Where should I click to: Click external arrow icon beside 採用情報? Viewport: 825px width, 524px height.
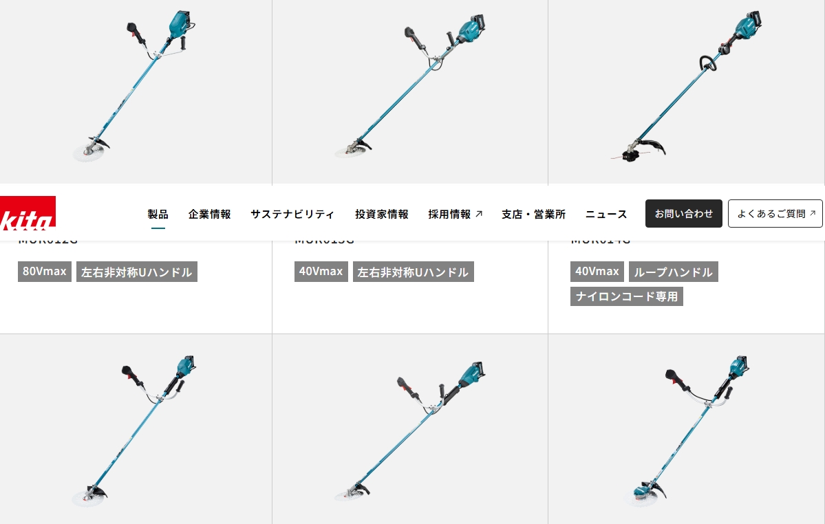[479, 214]
